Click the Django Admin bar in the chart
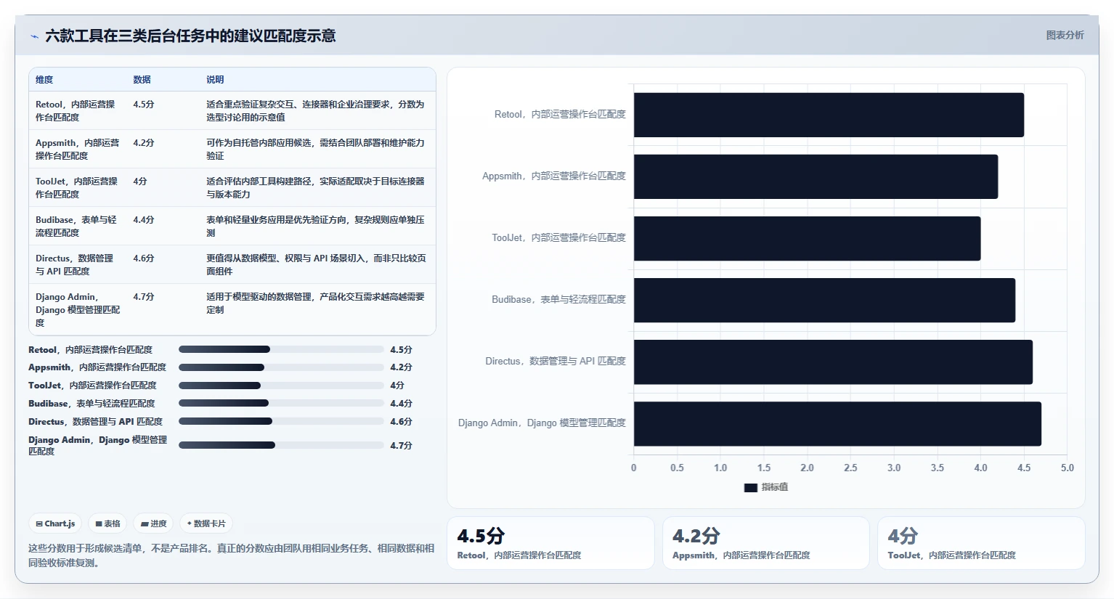1114x599 pixels. pyautogui.click(x=837, y=423)
